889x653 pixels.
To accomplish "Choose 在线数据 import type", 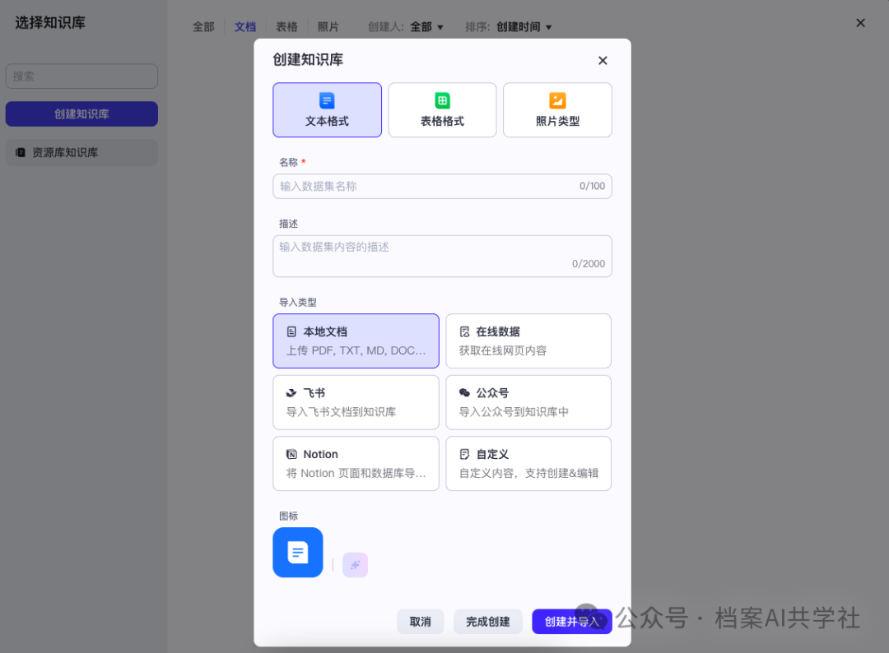I will [528, 341].
